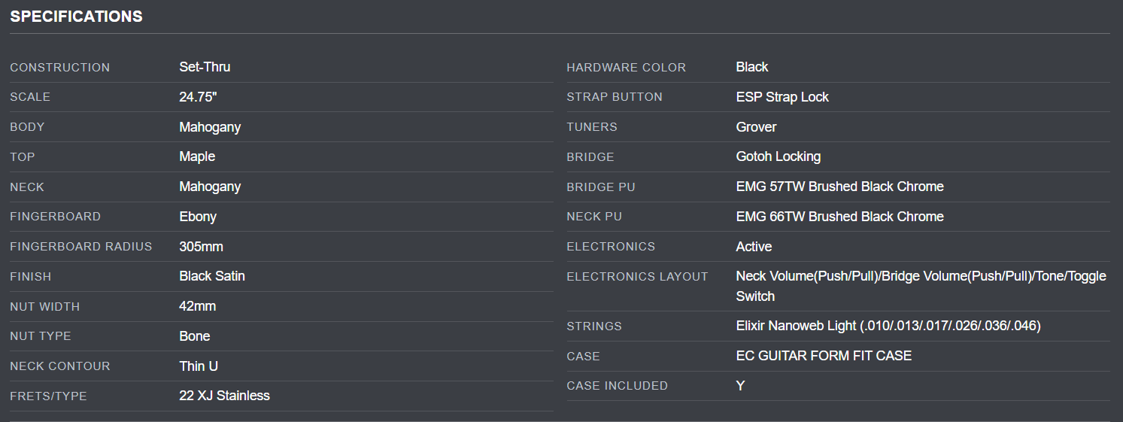The image size is (1123, 422).
Task: Select the 305mm fingerboard radius value
Action: [x=201, y=247]
